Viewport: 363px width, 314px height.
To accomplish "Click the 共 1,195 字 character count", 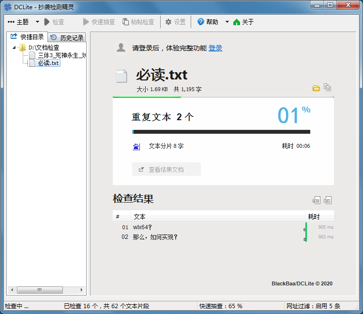I will pos(187,89).
